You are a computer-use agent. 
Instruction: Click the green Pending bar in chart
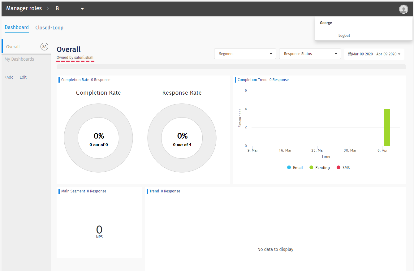[x=387, y=127]
